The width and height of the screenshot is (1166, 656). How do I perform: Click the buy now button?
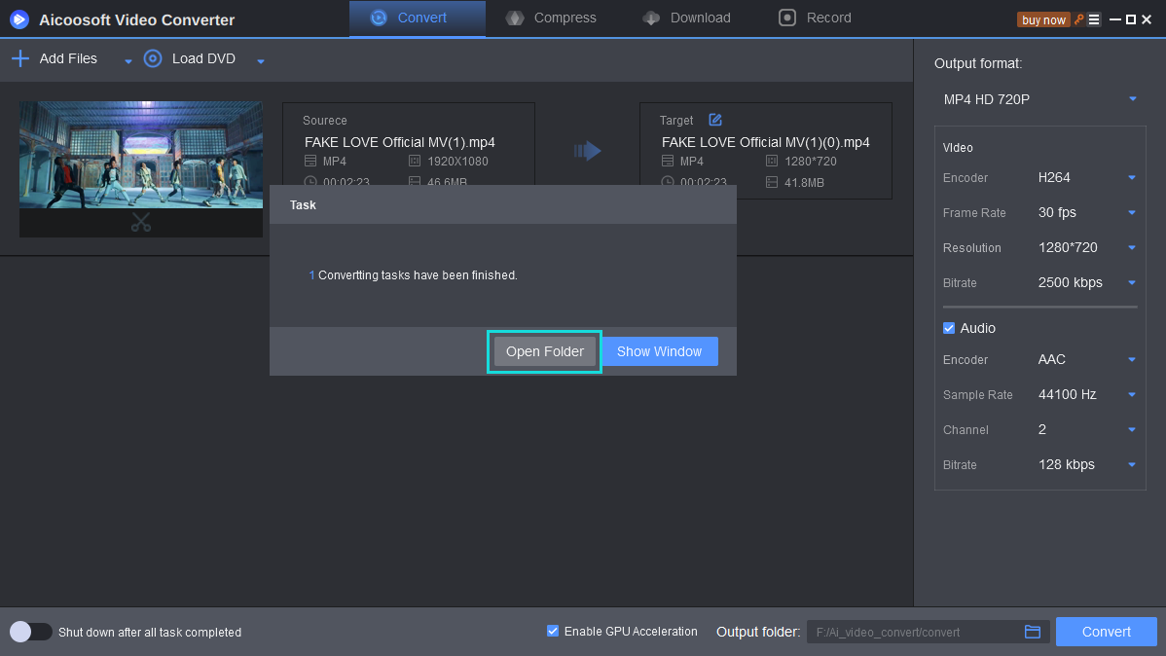point(1043,20)
